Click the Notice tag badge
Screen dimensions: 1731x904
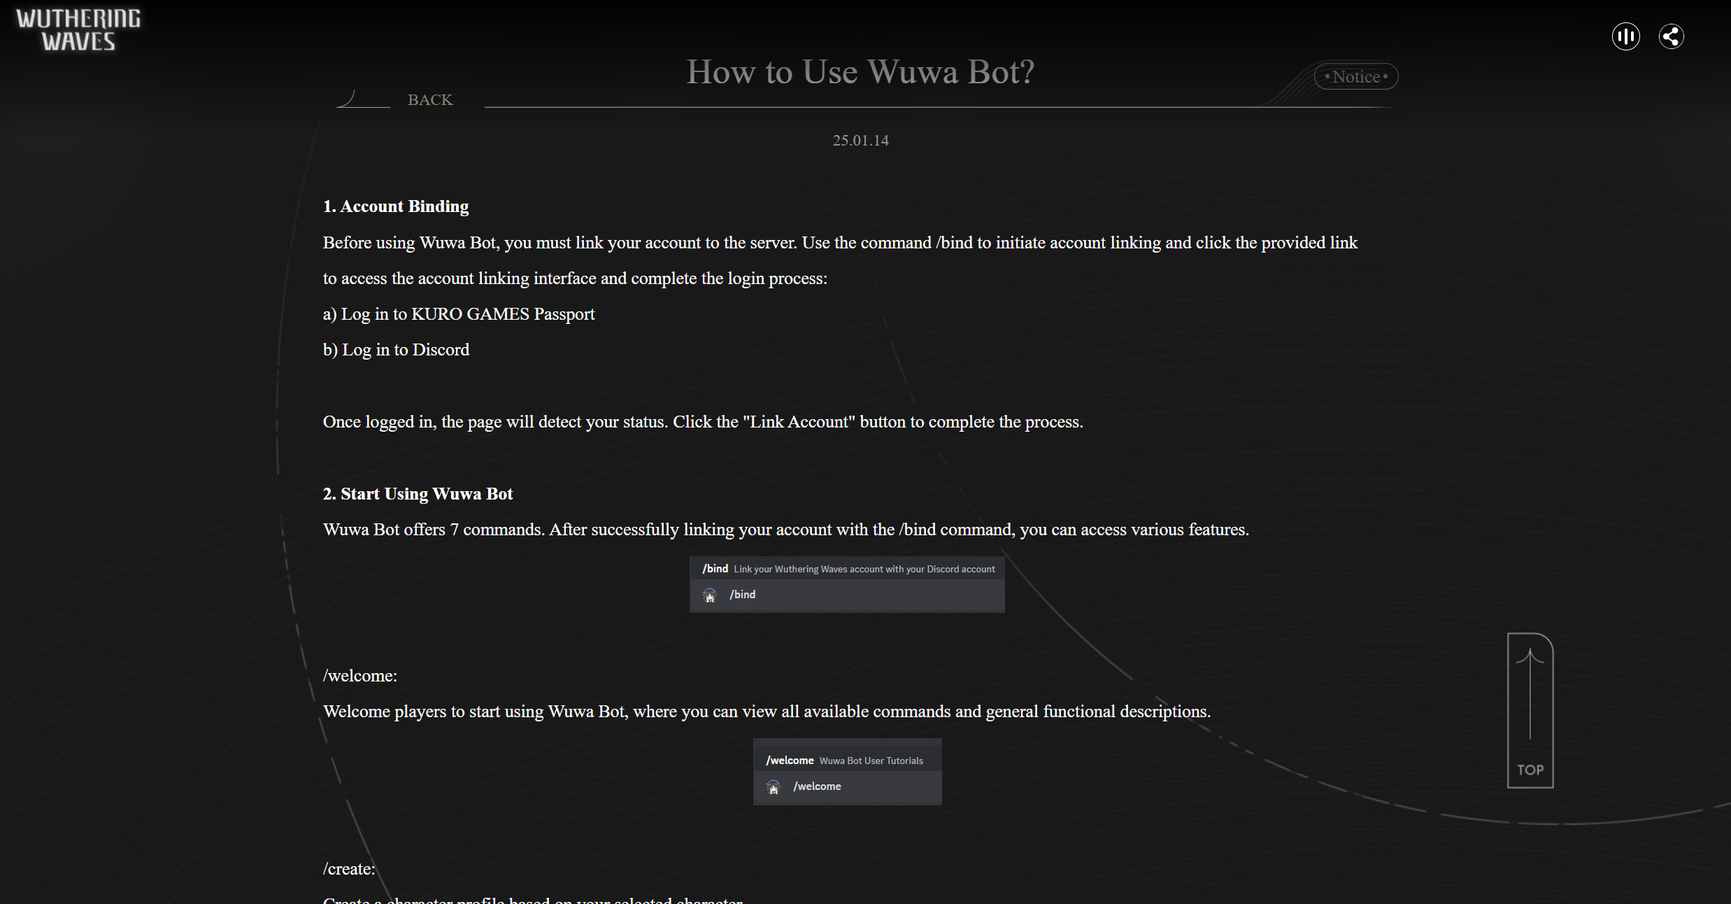point(1356,76)
